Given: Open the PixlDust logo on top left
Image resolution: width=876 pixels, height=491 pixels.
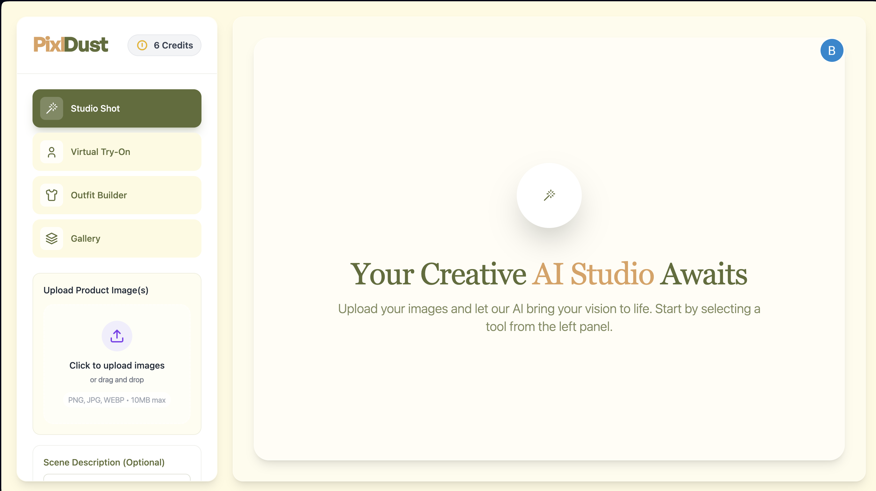Looking at the screenshot, I should (x=70, y=44).
